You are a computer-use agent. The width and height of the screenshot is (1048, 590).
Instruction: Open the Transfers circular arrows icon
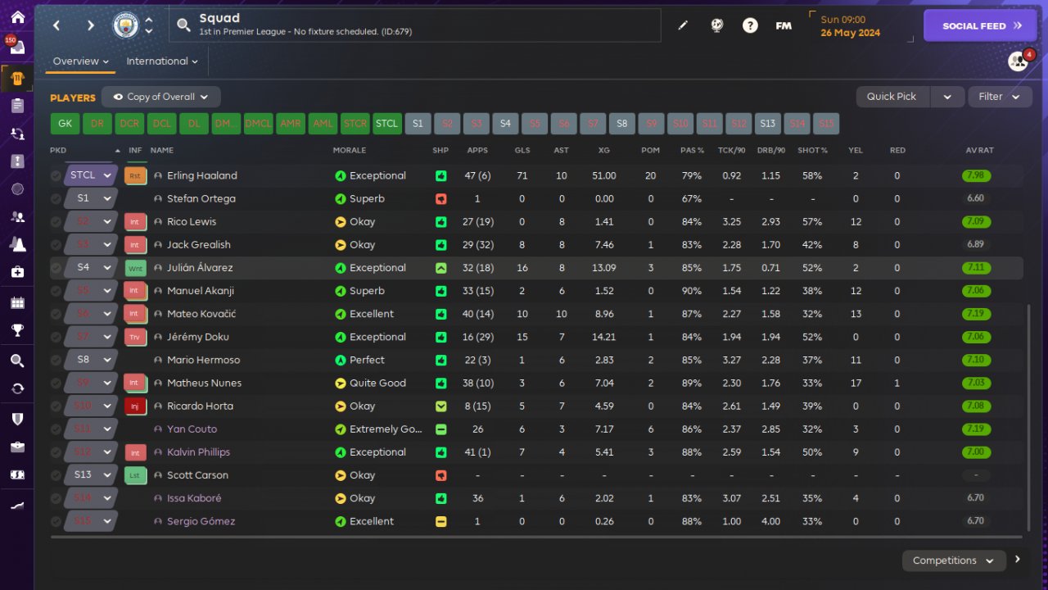click(17, 388)
